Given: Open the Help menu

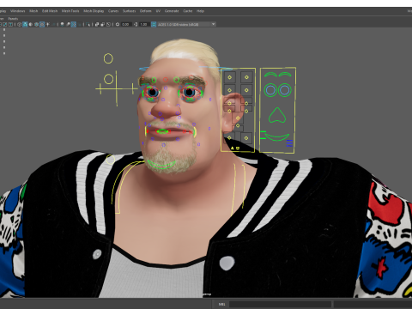Looking at the screenshot, I should coord(200,11).
